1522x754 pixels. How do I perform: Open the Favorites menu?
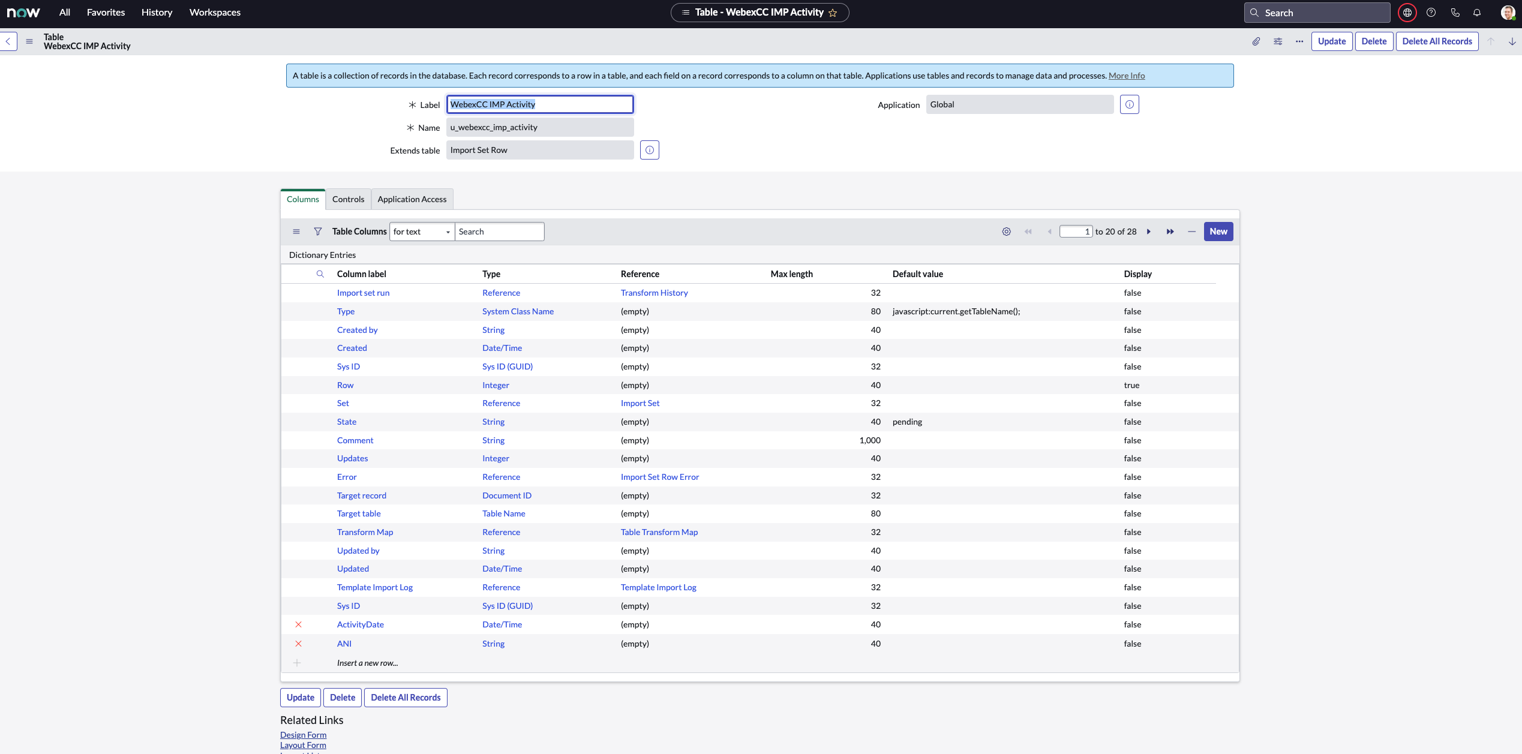[106, 13]
